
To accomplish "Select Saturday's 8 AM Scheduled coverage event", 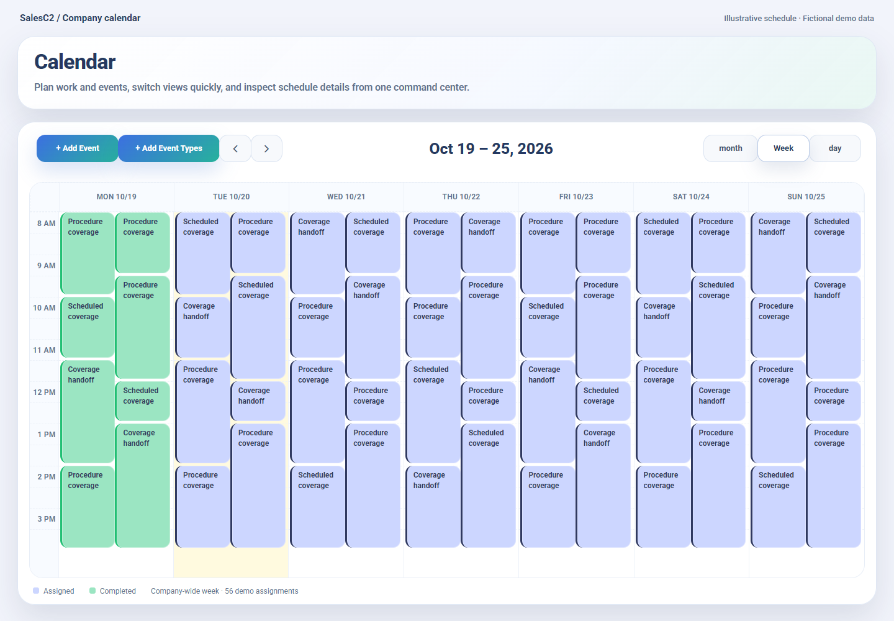I will [663, 253].
